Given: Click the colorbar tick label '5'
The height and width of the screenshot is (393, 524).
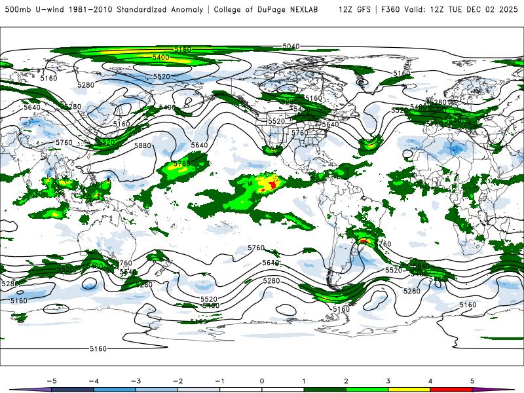Looking at the screenshot, I should pos(472,381).
